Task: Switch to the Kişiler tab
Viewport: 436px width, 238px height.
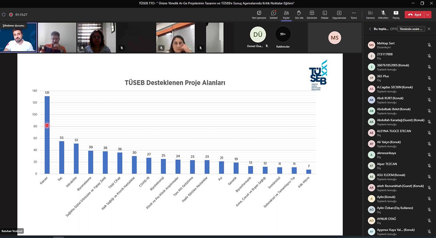Action: [286, 15]
